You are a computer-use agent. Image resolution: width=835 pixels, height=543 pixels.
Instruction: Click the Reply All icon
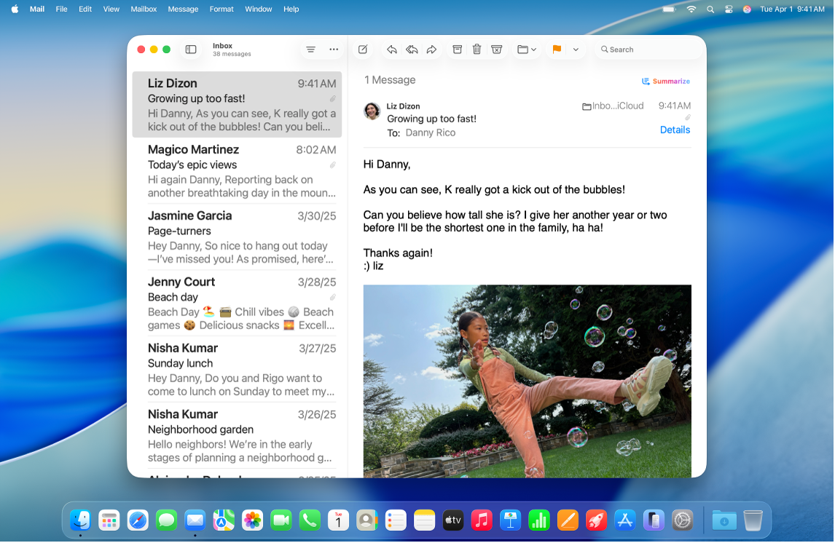click(x=412, y=49)
